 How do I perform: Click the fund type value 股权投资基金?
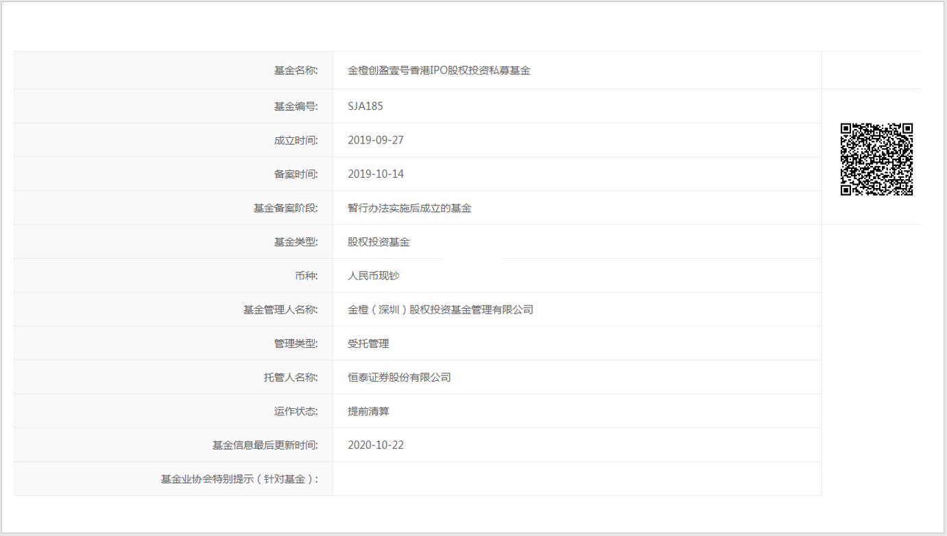pos(379,242)
